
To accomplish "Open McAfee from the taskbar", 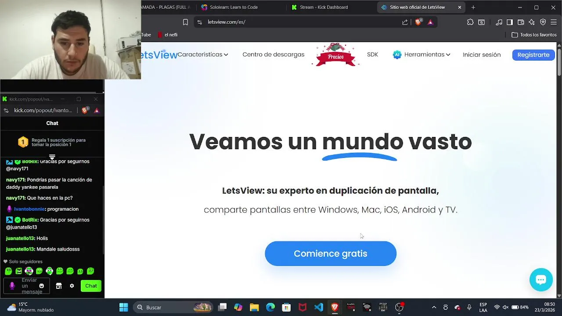I will (x=303, y=307).
